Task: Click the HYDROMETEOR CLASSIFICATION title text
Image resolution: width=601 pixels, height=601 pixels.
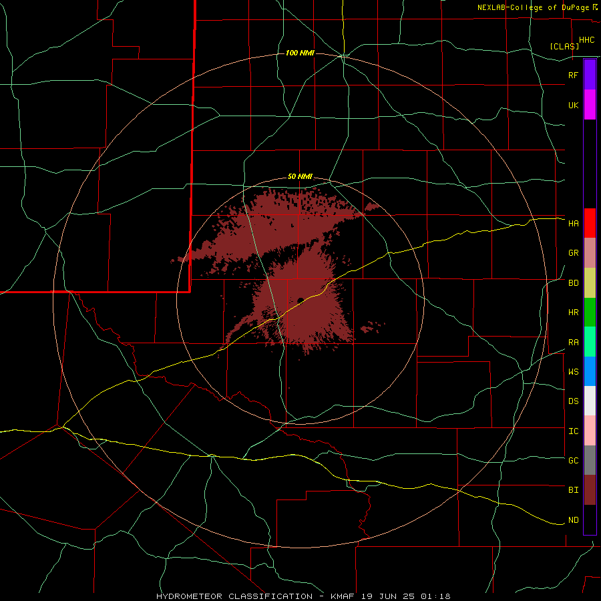Action: tap(234, 596)
